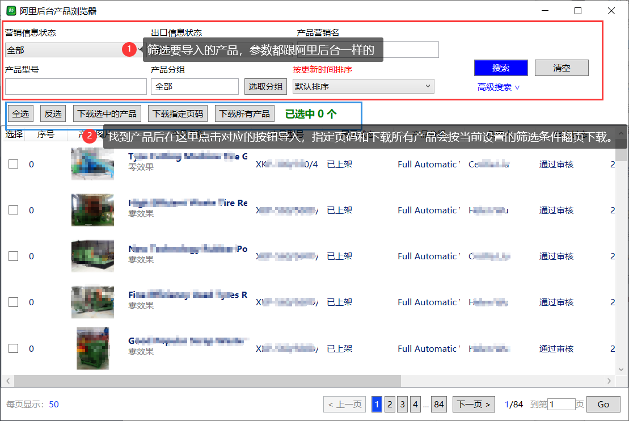Open the third product thumbnail image
629x421 pixels.
(x=92, y=256)
